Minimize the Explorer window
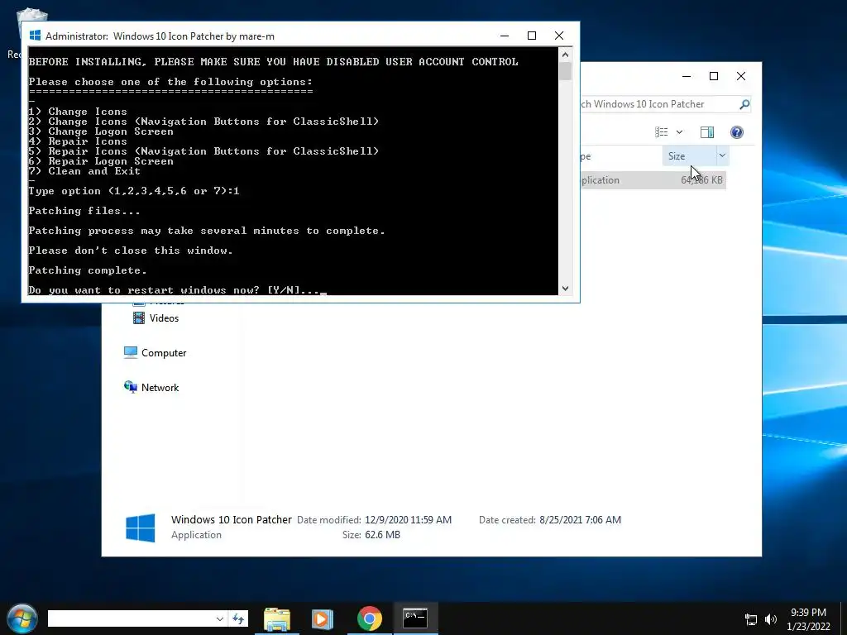This screenshot has height=635, width=847. pos(687,76)
